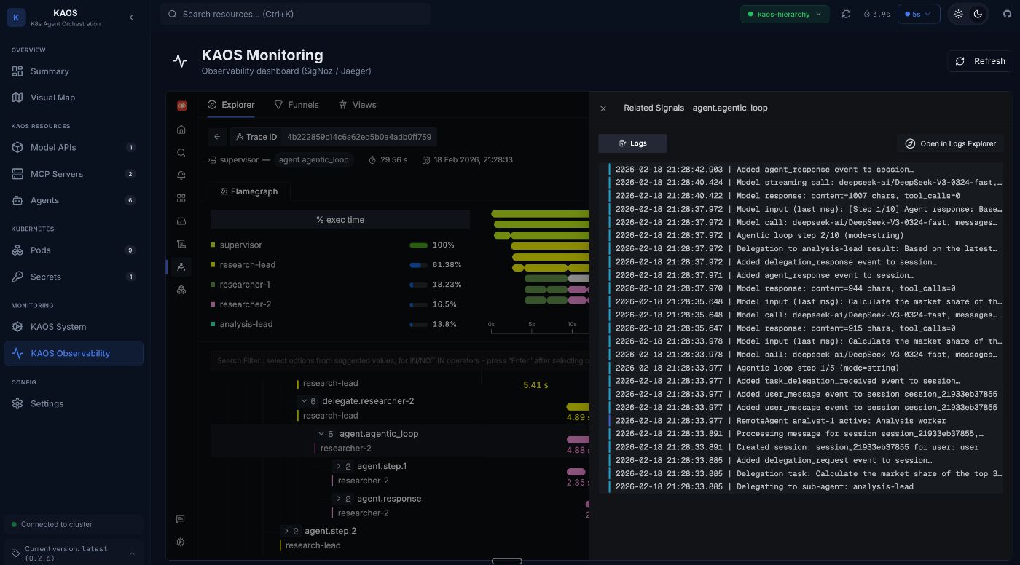1020x565 pixels.
Task: Open Agents in the left navigation
Action: [45, 200]
